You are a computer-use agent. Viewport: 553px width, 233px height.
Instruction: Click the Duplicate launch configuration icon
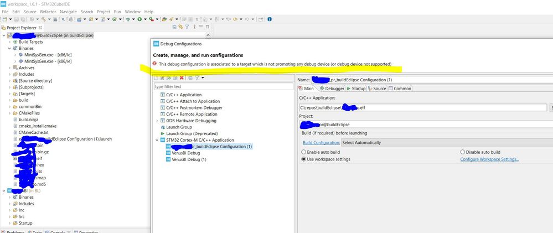(x=175, y=78)
